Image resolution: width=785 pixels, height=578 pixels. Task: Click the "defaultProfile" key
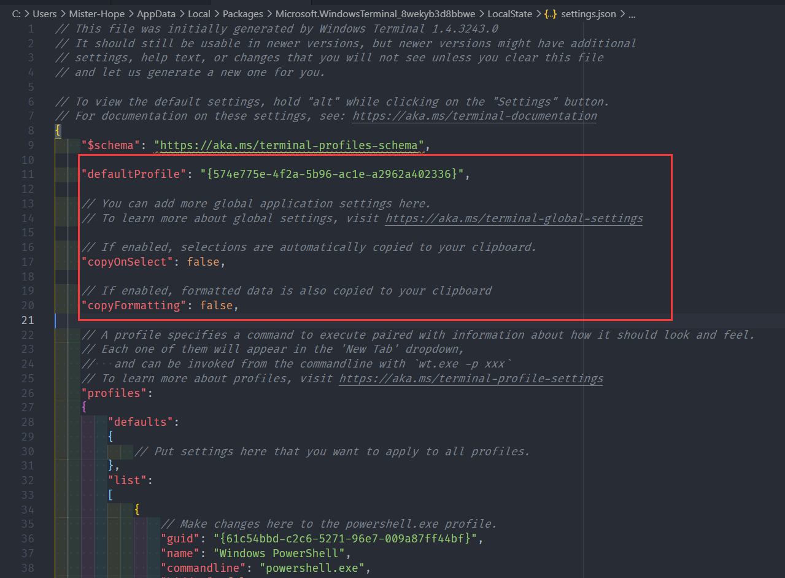pos(134,174)
